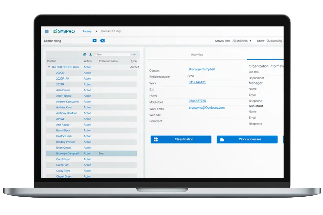The width and height of the screenshot is (323, 215).
Task: Navigate to Home via the breadcrumb
Action: pos(87,31)
